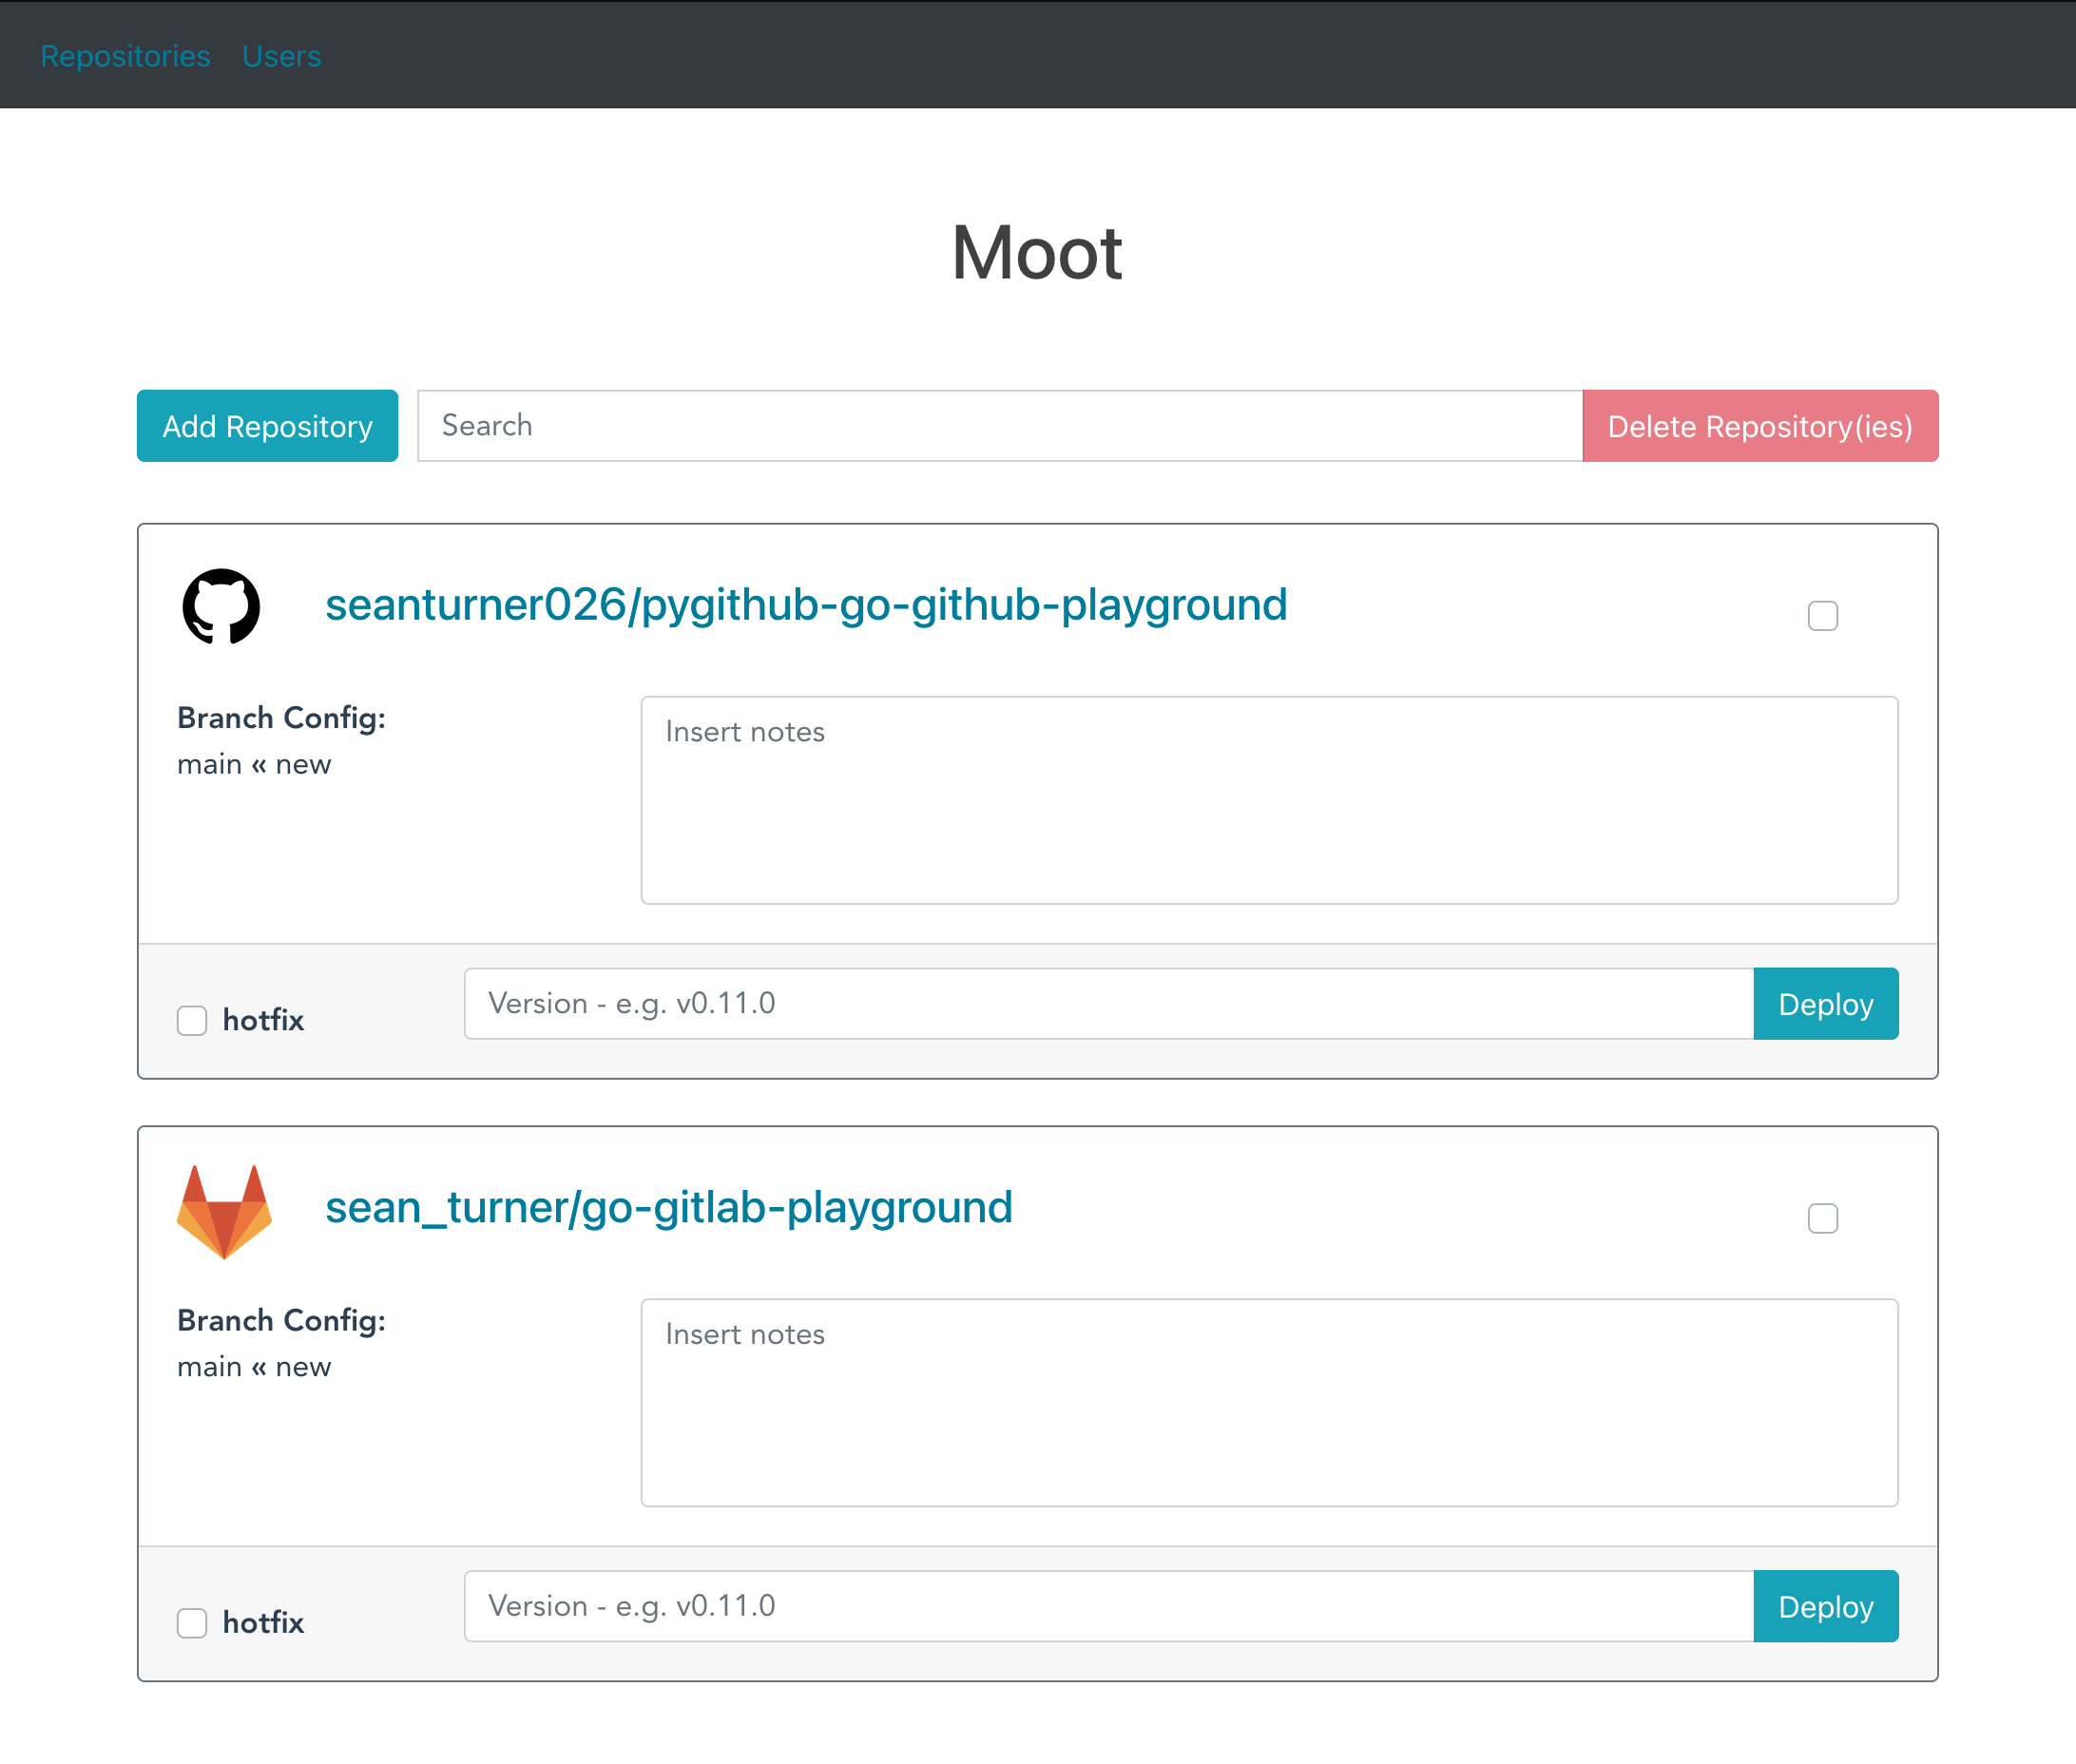The height and width of the screenshot is (1764, 2076).
Task: Select the go-gitlab-playground repository checkbox
Action: pos(1822,1218)
